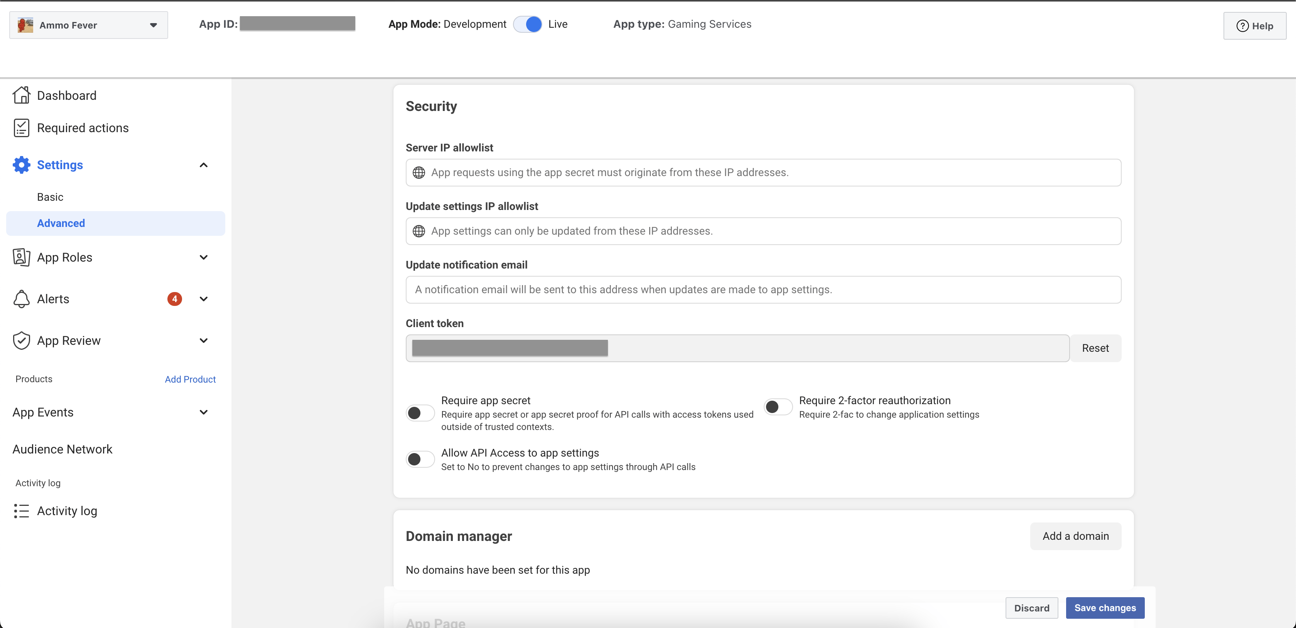Viewport: 1296px width, 628px height.
Task: Click the Save changes button
Action: (1105, 608)
